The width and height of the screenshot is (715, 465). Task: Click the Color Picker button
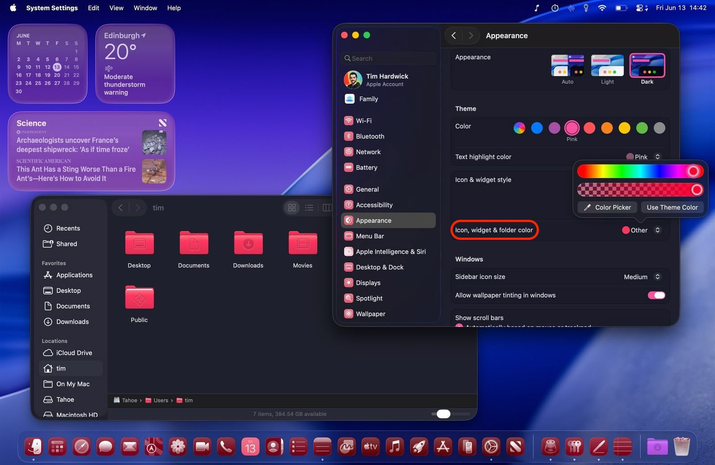coord(607,207)
